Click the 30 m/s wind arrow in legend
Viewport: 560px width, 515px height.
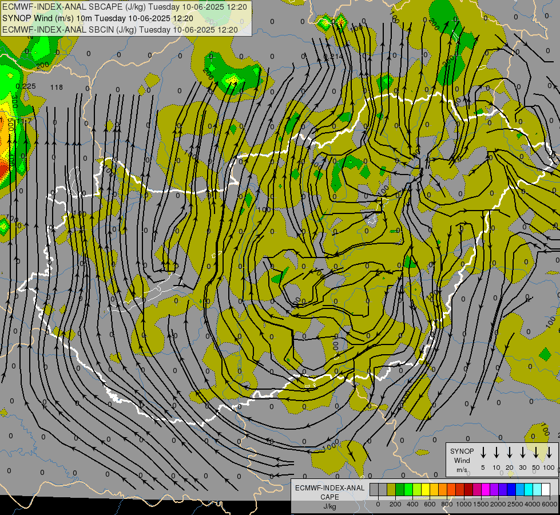pos(522,453)
